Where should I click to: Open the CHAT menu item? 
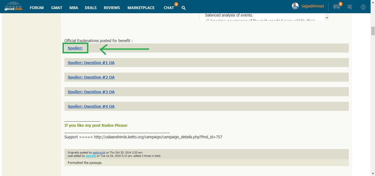tap(169, 8)
